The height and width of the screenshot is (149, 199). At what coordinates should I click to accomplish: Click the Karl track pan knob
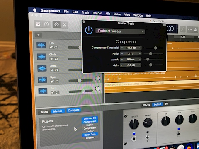[97, 89]
